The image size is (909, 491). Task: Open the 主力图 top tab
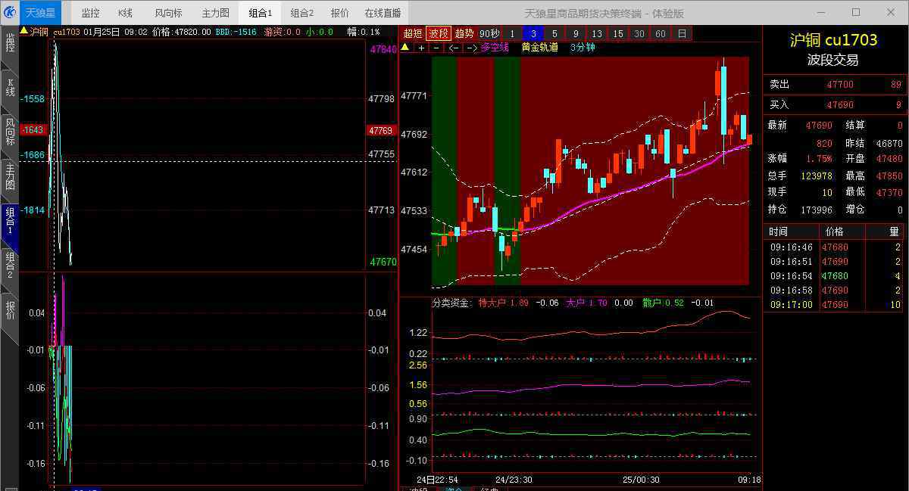pyautogui.click(x=216, y=13)
